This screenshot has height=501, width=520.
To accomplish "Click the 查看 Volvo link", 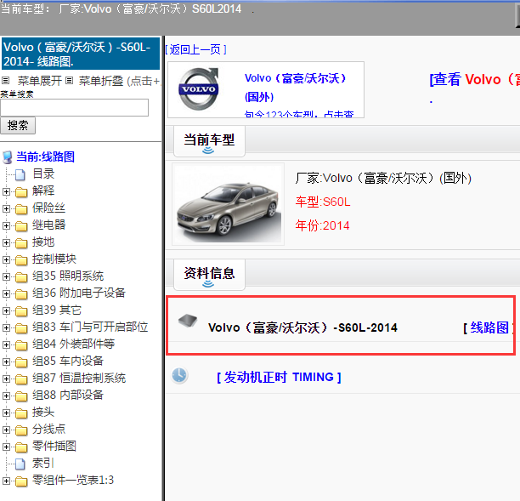I will pos(475,79).
